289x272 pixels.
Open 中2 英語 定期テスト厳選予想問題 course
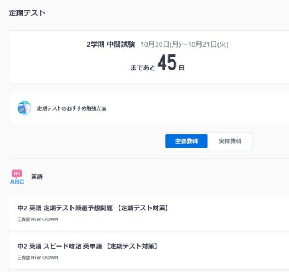[149, 213]
